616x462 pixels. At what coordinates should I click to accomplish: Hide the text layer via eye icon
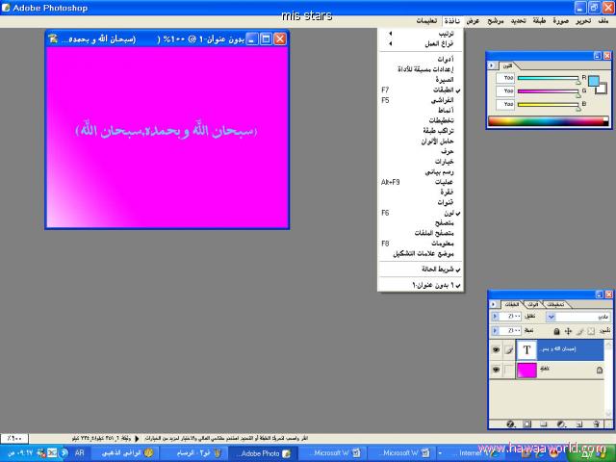coord(497,350)
